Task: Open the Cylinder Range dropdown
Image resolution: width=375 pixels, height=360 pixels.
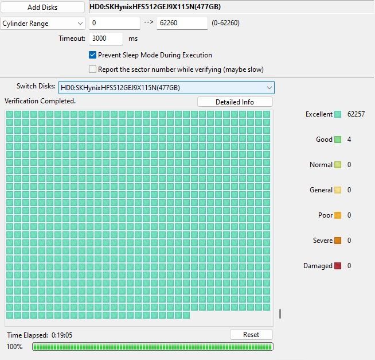Action: point(43,24)
